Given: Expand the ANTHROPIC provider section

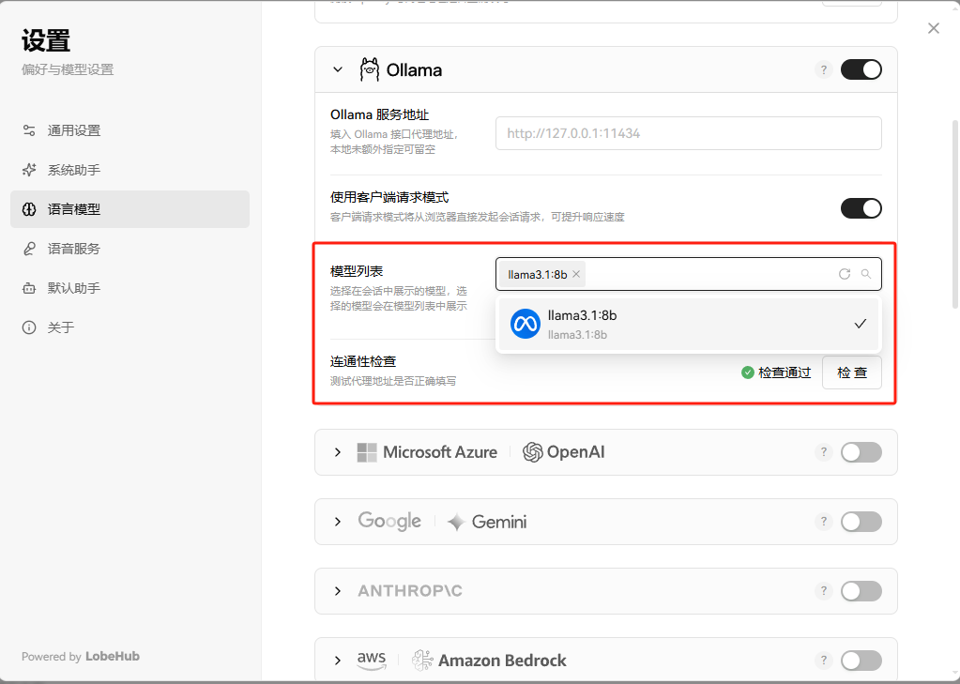Looking at the screenshot, I should pos(337,591).
